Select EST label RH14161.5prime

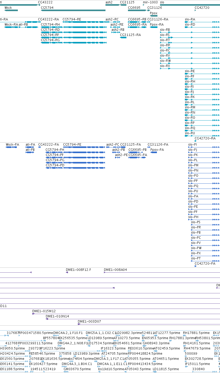(x=196, y=343)
